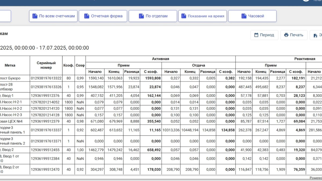Viewport: 322px width, 181px height.
Task: Click the Печать button
Action: [x=294, y=35]
